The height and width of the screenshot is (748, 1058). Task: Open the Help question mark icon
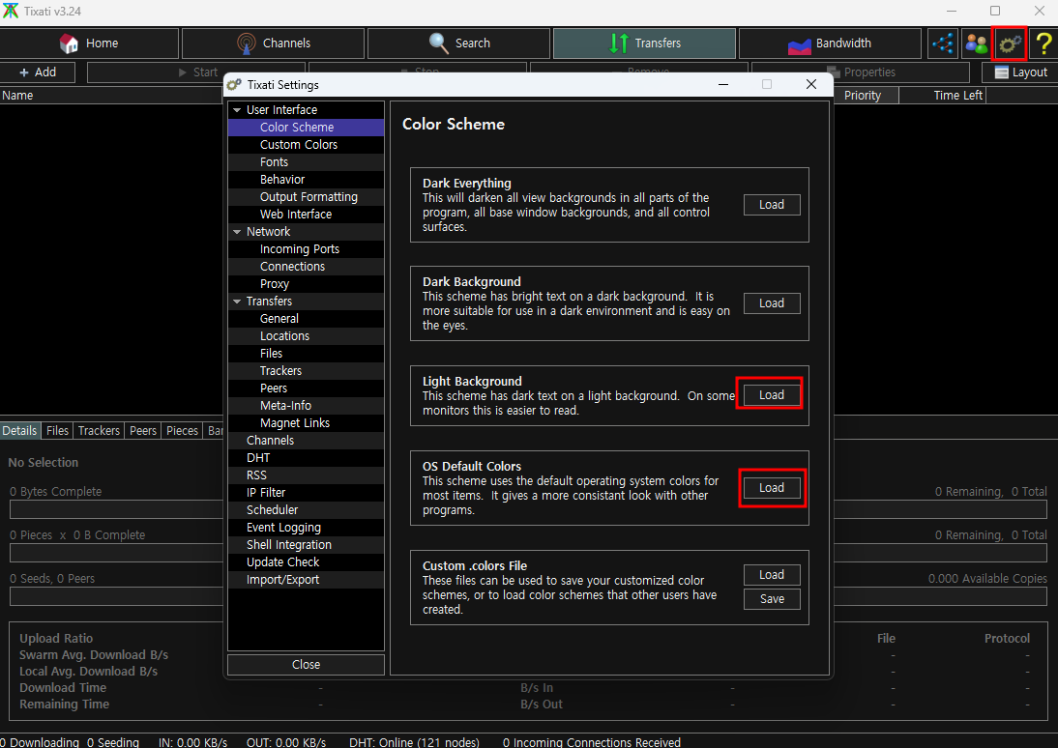pyautogui.click(x=1043, y=43)
